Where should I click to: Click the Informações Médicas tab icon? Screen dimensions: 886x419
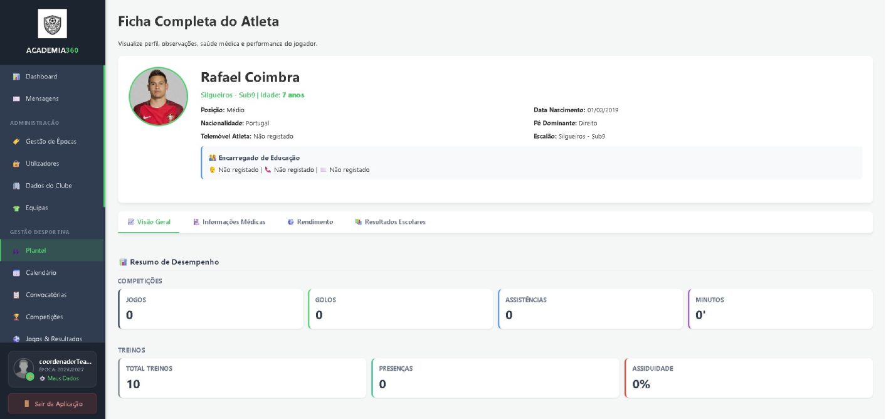(x=196, y=222)
